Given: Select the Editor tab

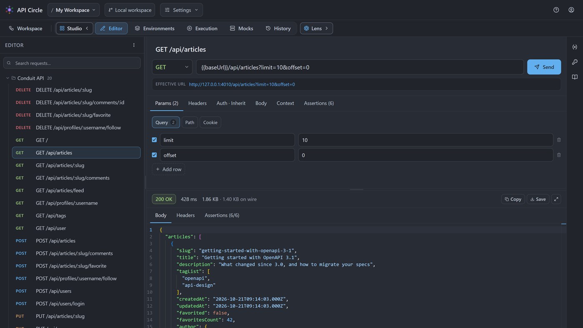Looking at the screenshot, I should (x=111, y=28).
